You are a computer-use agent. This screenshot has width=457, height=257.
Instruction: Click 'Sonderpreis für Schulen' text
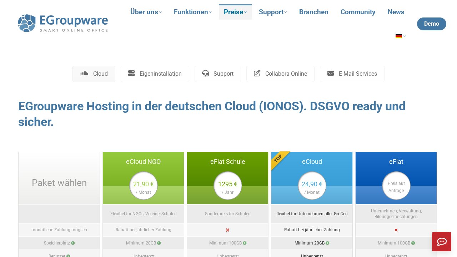tap(228, 214)
